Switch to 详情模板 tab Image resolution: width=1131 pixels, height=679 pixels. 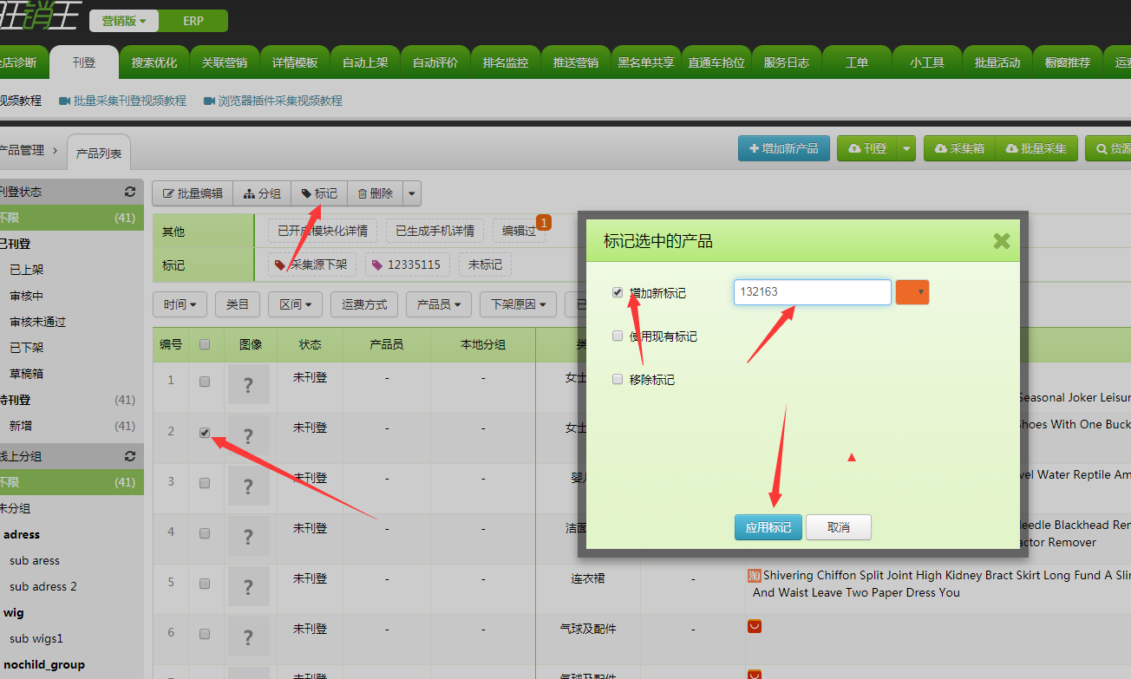click(x=295, y=62)
